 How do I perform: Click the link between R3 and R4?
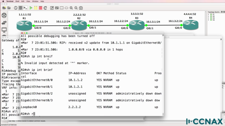[x=164, y=25]
